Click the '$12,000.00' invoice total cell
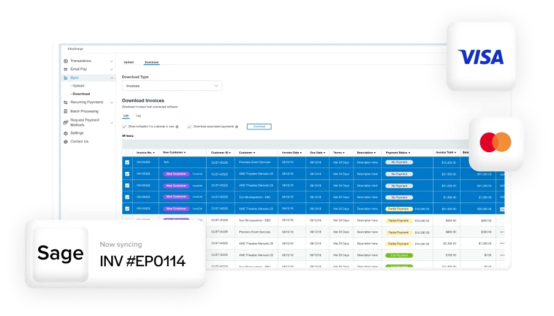The width and height of the screenshot is (554, 316). [x=449, y=163]
